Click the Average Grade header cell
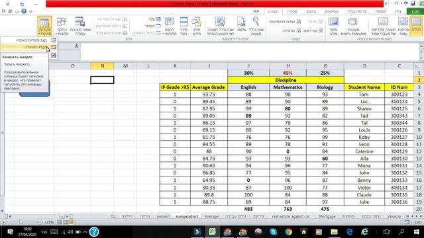 (209, 87)
